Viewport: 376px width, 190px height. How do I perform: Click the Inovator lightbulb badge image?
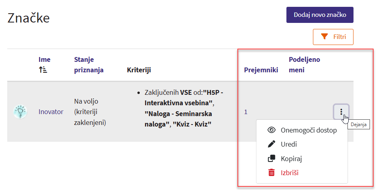20,112
